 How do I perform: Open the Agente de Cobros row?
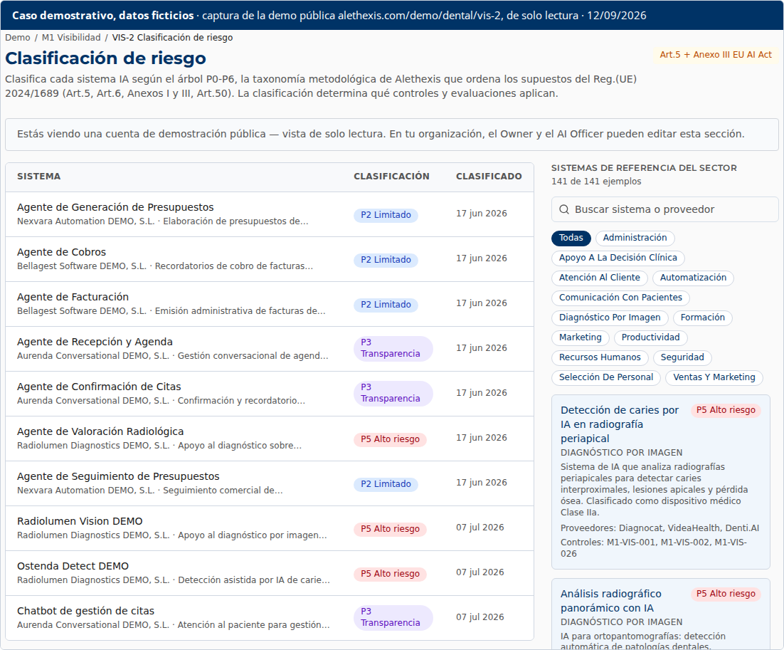click(270, 259)
